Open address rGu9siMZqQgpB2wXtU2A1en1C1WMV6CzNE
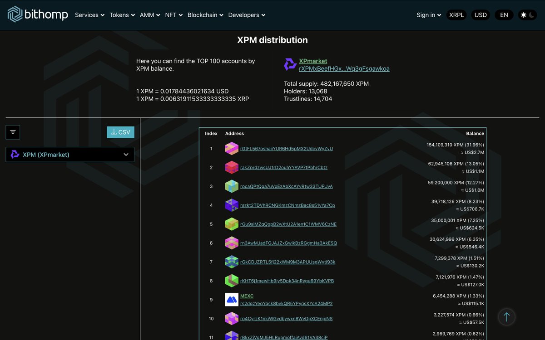The image size is (545, 340). (288, 224)
